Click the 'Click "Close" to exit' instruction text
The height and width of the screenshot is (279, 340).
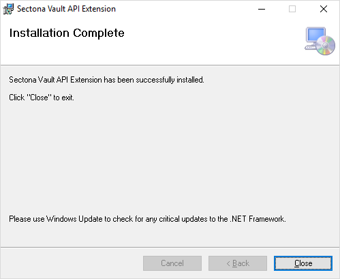point(42,98)
